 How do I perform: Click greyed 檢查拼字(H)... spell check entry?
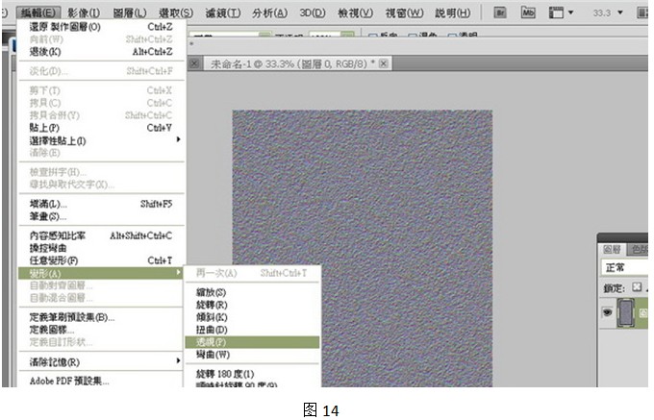(x=101, y=172)
